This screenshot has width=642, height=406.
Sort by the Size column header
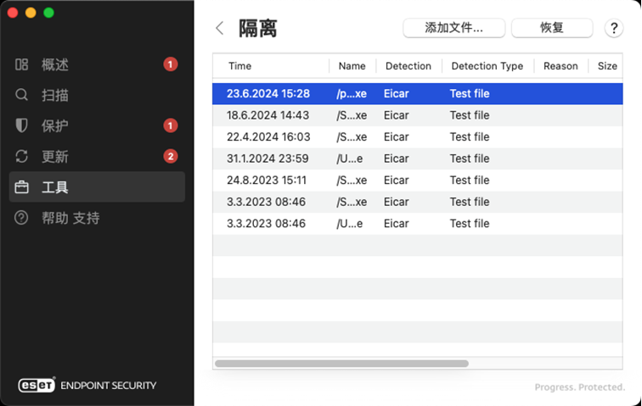coord(606,66)
